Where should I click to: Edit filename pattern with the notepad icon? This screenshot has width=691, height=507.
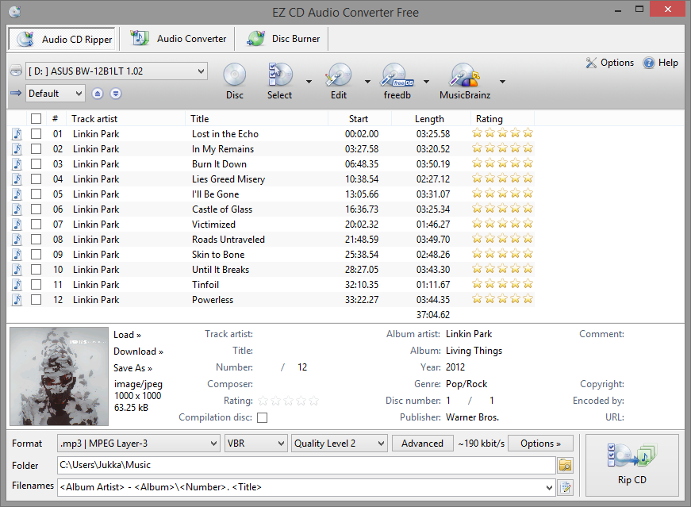pyautogui.click(x=565, y=487)
